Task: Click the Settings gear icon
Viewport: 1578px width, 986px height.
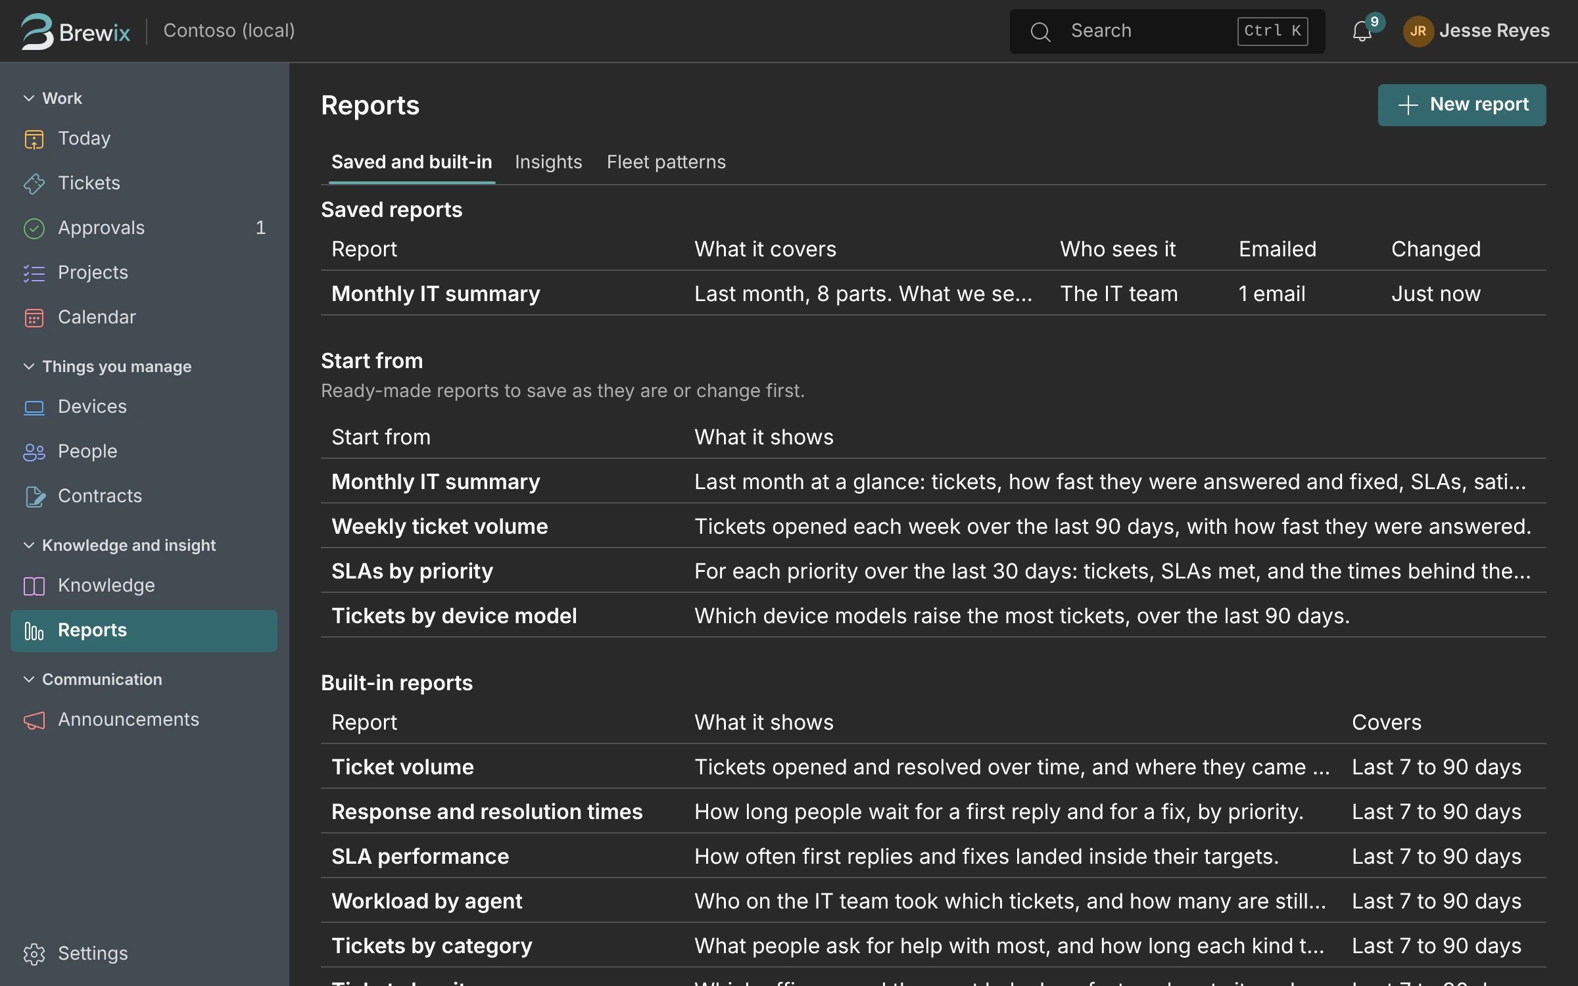Action: 34,954
